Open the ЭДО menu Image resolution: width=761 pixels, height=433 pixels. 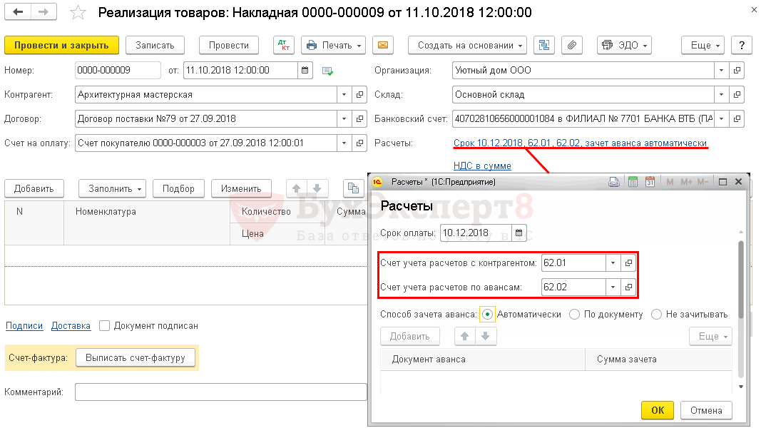pyautogui.click(x=624, y=45)
